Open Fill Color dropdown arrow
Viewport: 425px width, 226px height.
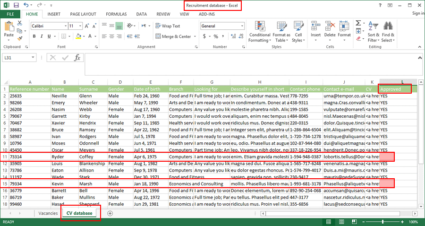tap(84, 36)
